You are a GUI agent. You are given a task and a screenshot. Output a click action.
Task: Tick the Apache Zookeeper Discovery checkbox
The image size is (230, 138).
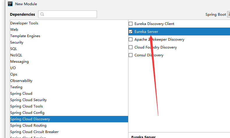pos(130,39)
